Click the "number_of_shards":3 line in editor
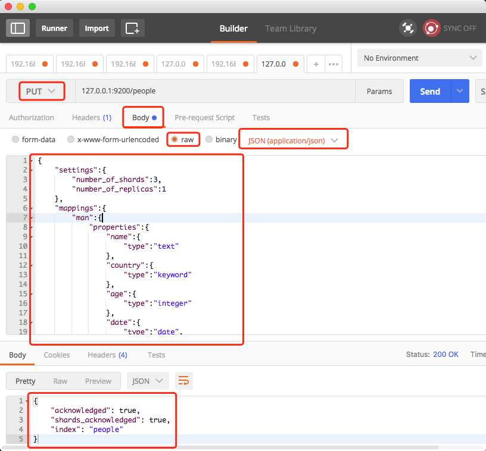The width and height of the screenshot is (486, 451). pyautogui.click(x=117, y=180)
